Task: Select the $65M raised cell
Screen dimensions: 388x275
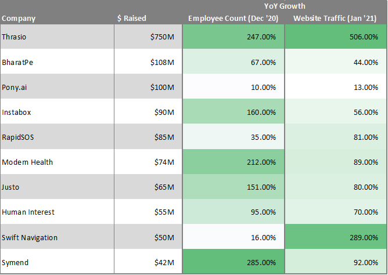Action: click(x=148, y=187)
